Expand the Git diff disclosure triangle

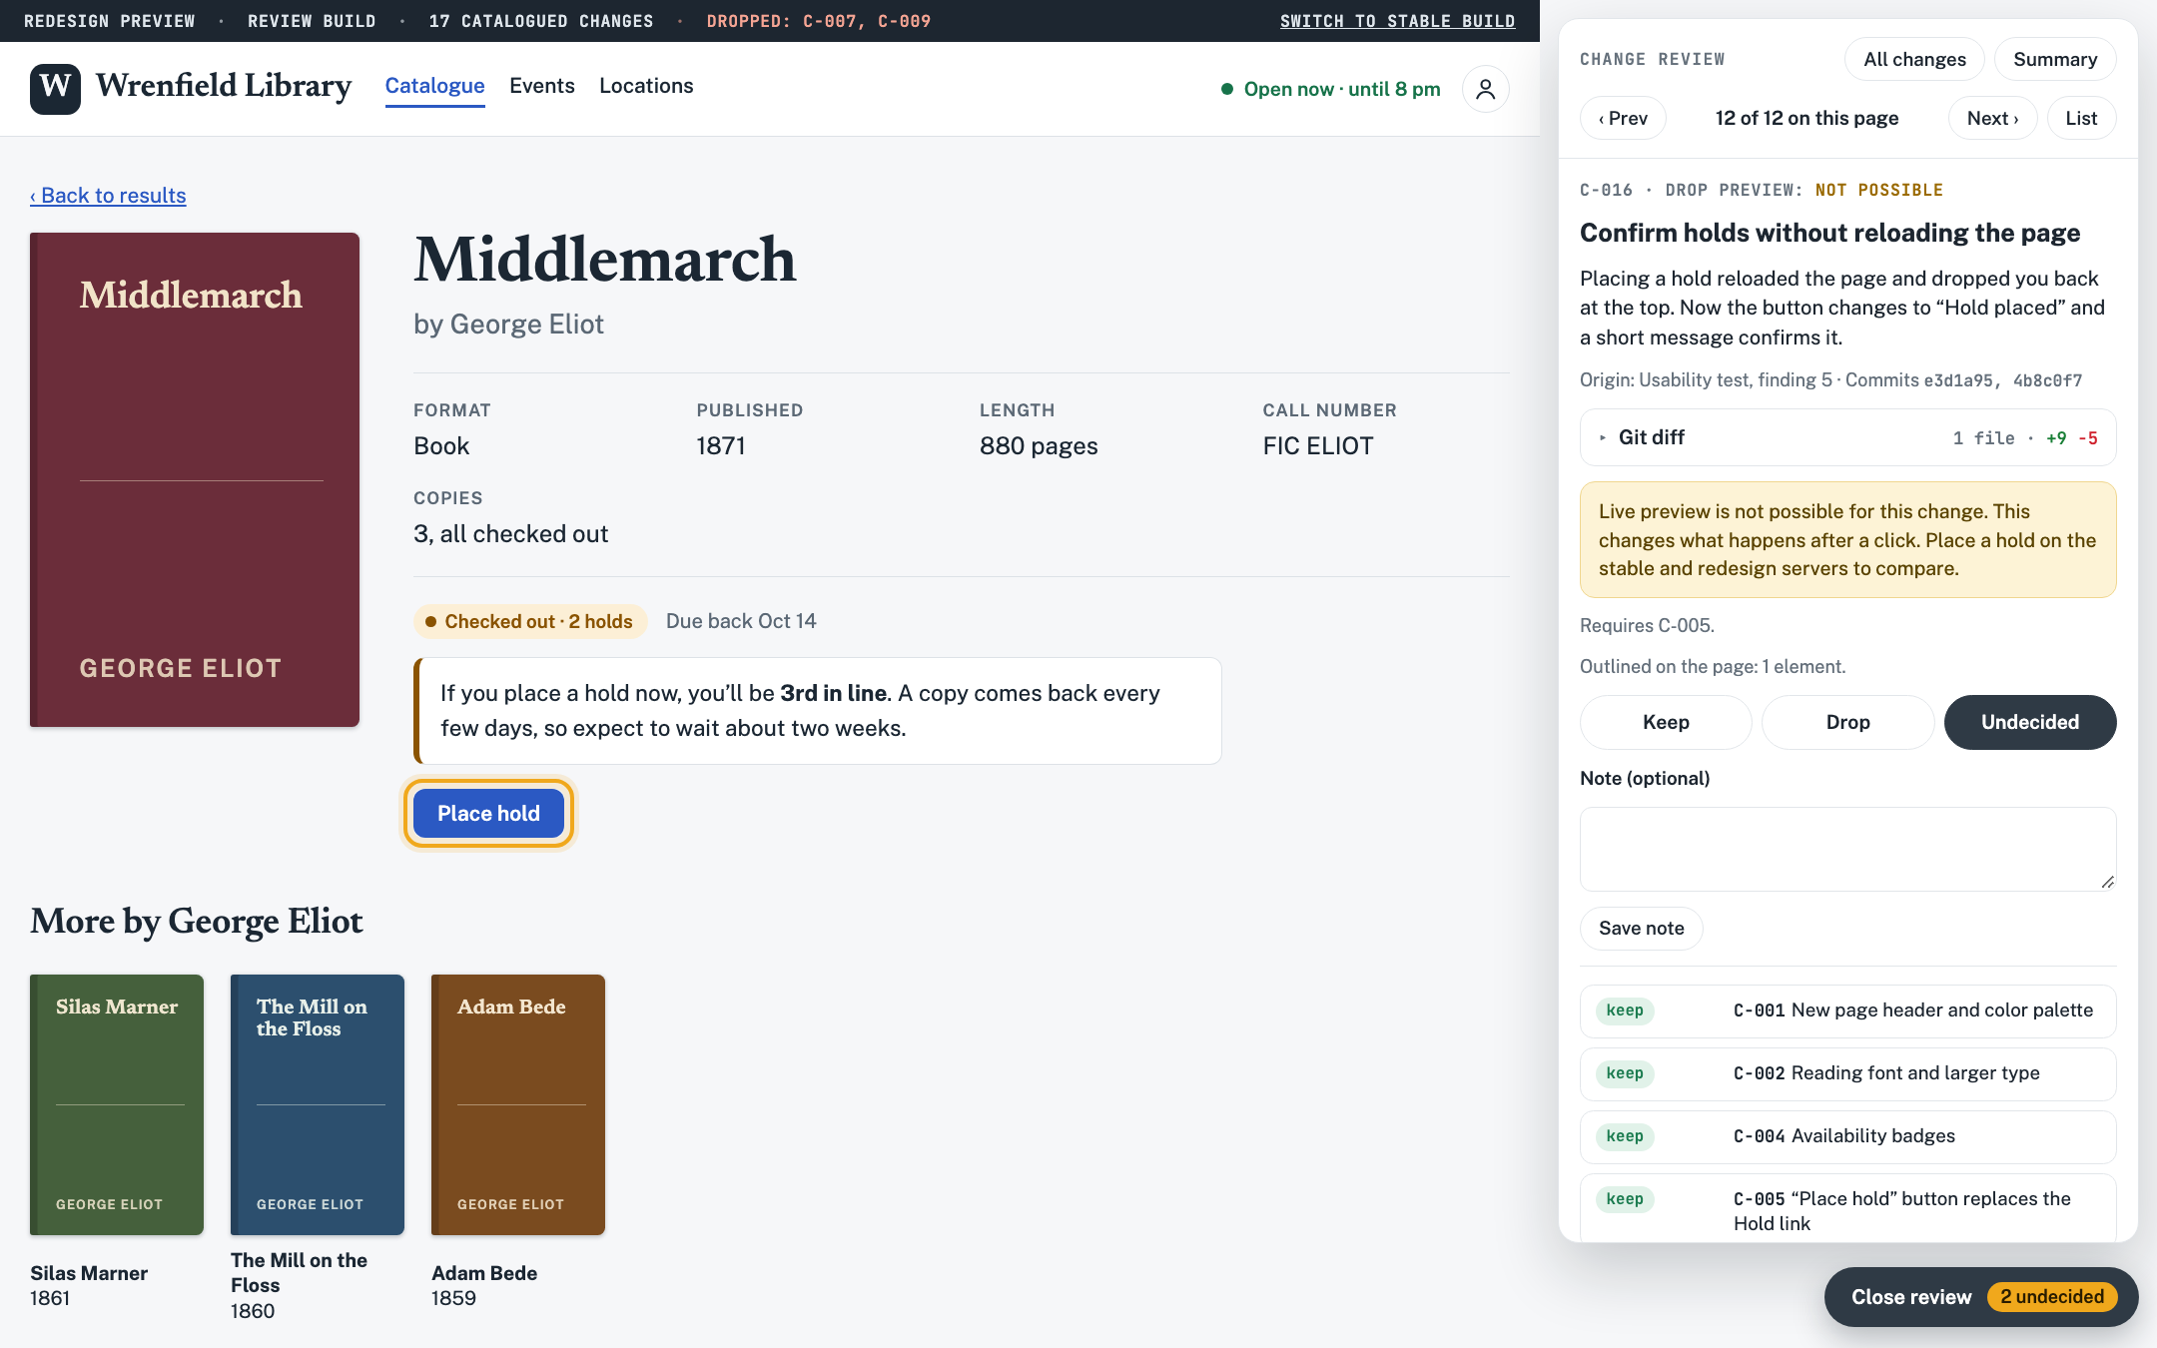[1603, 437]
